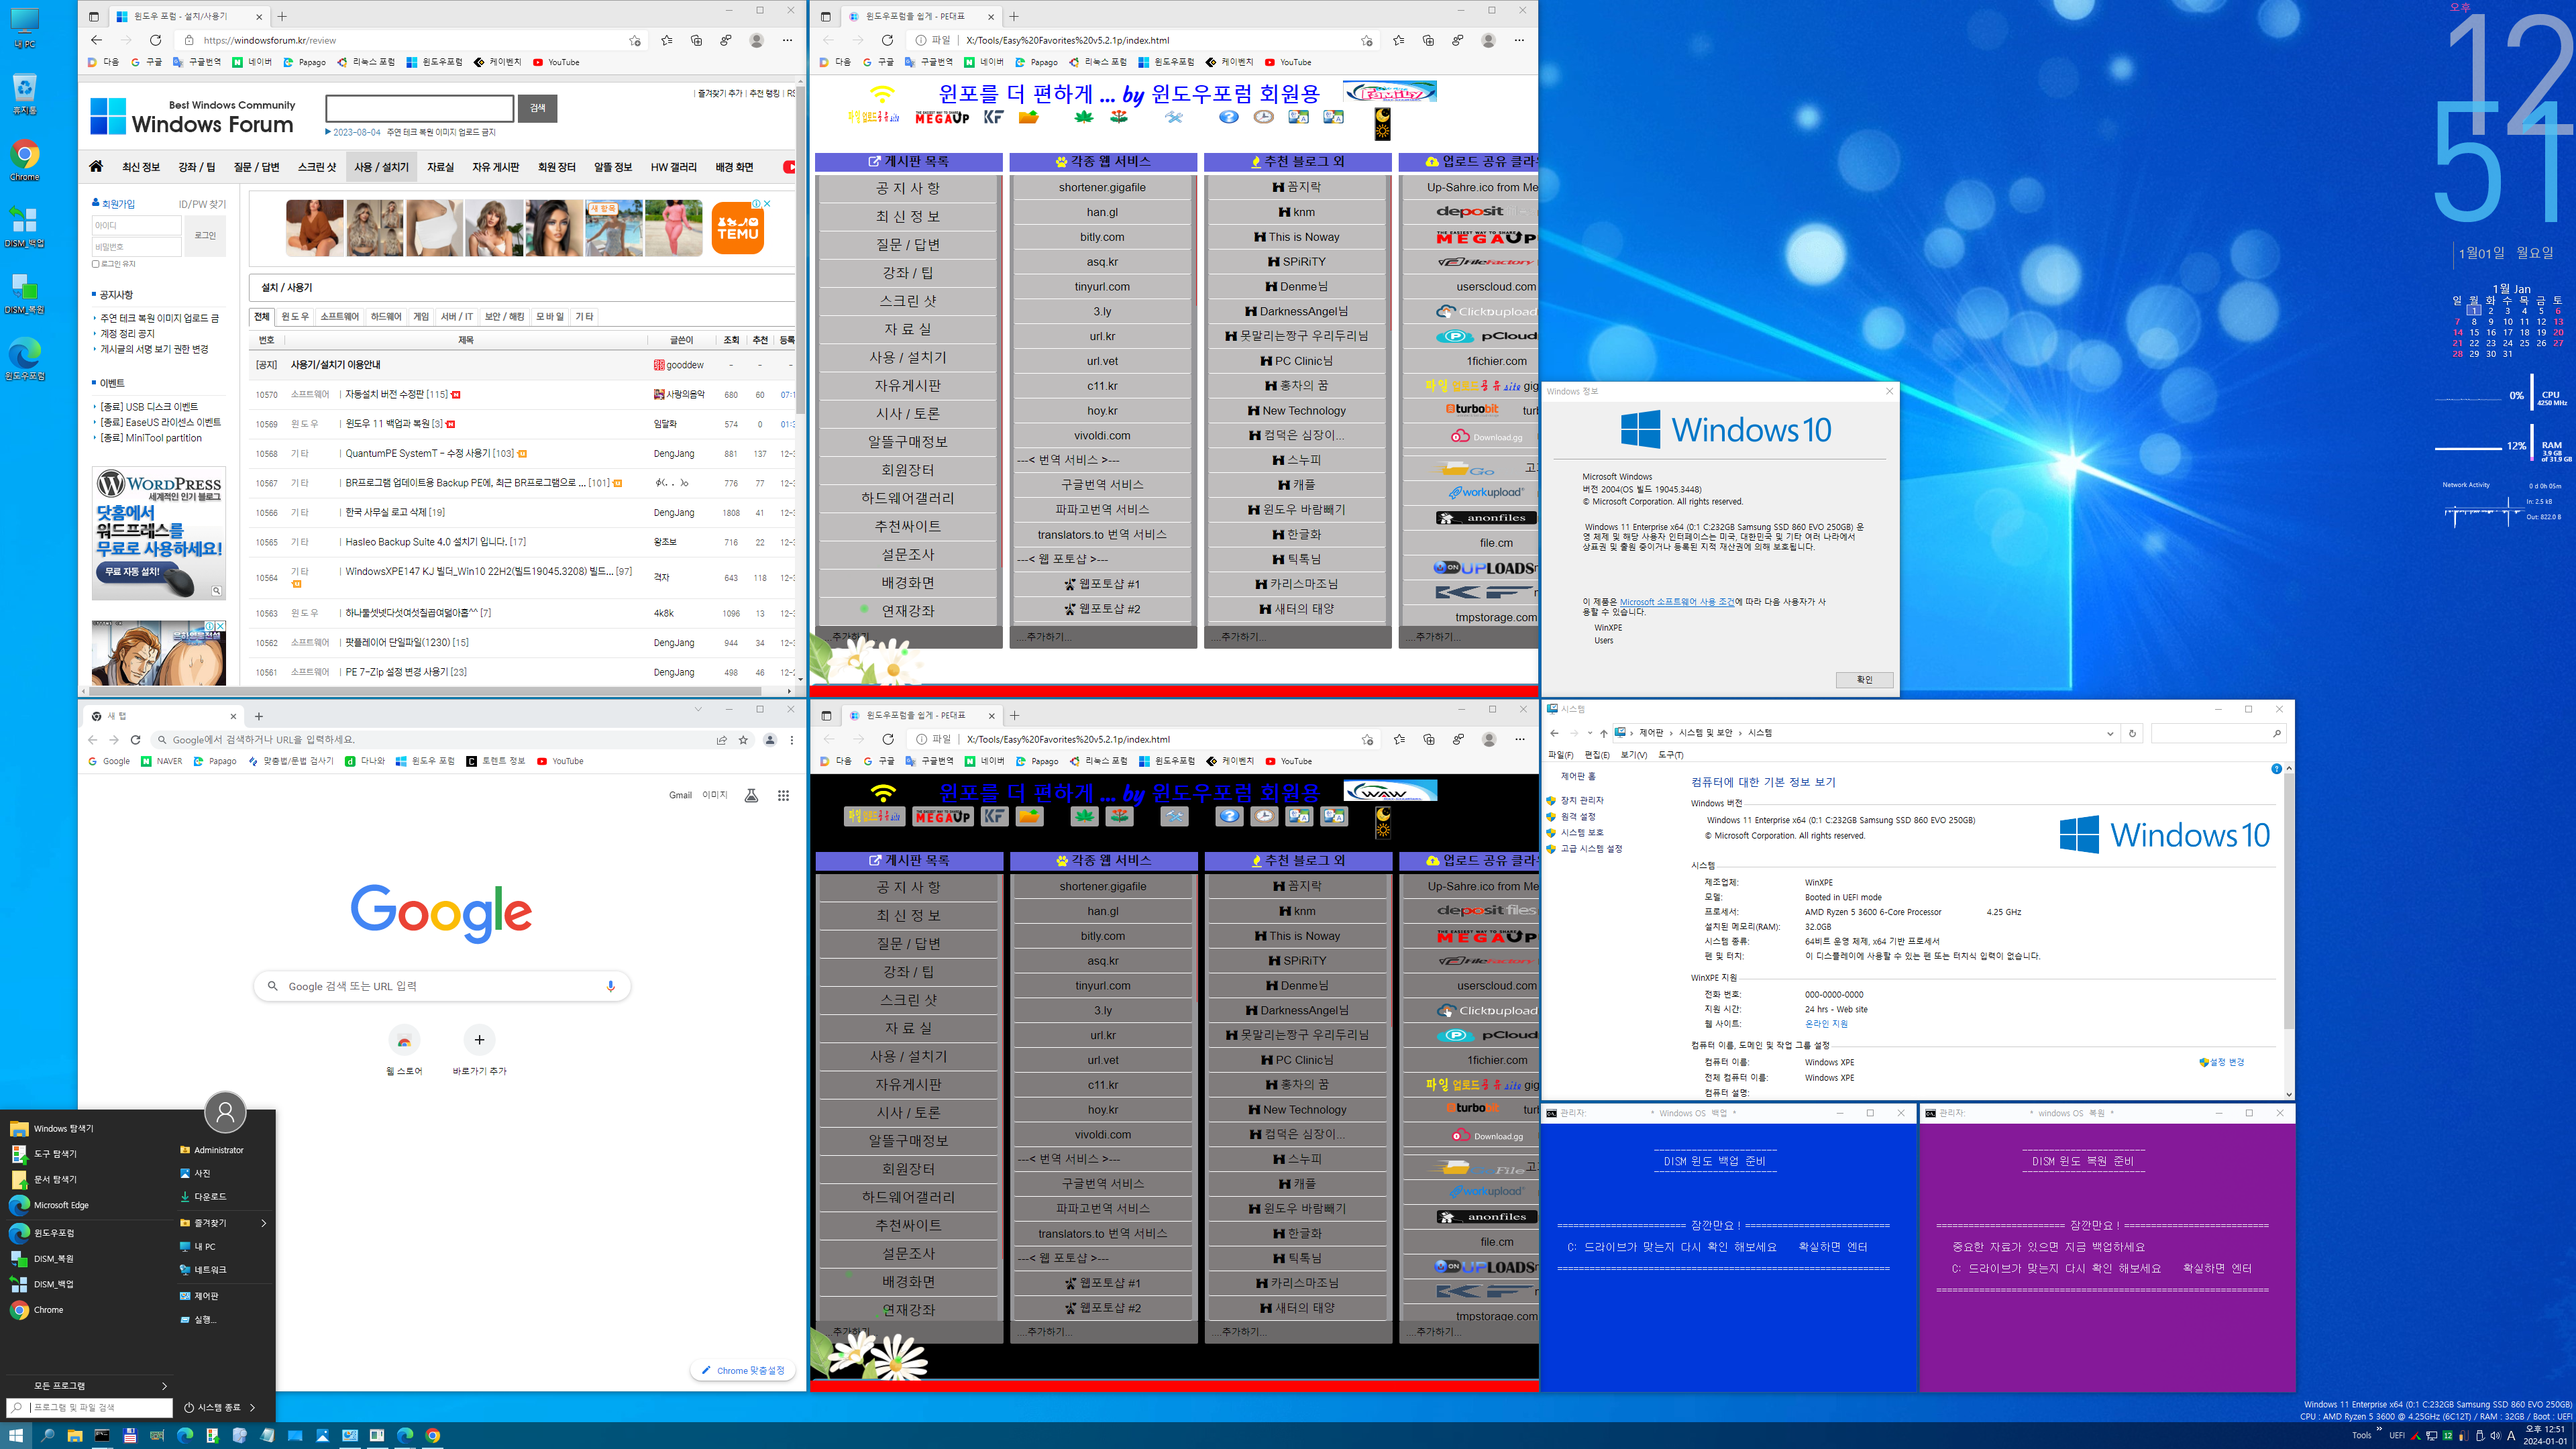Expand 시스템 종료 power options arrow
This screenshot has height=1449, width=2576.
(x=252, y=1407)
